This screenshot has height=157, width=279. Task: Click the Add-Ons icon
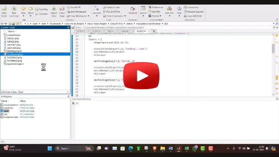[x=169, y=10]
